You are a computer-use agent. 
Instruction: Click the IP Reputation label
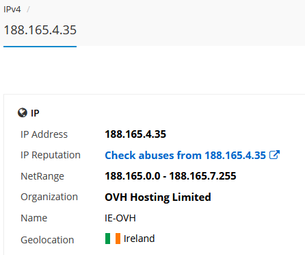(51, 155)
